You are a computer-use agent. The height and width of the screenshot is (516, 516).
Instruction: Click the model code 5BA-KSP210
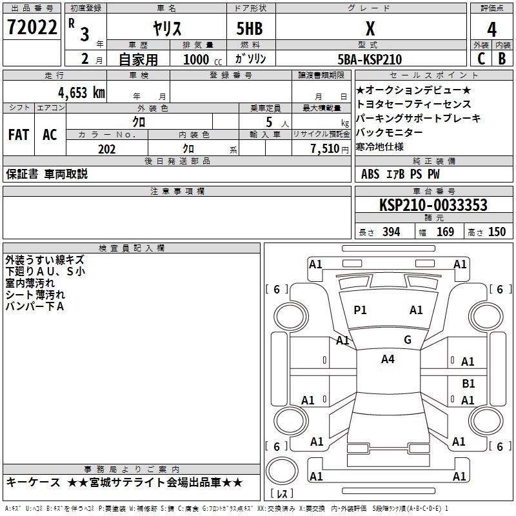[372, 59]
